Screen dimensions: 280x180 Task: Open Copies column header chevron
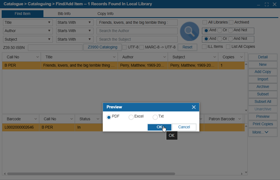(x=242, y=57)
